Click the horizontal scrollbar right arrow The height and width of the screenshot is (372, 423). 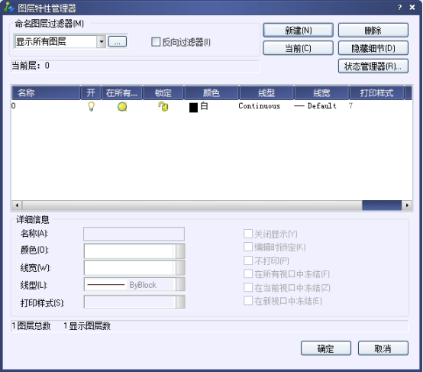coord(407,205)
